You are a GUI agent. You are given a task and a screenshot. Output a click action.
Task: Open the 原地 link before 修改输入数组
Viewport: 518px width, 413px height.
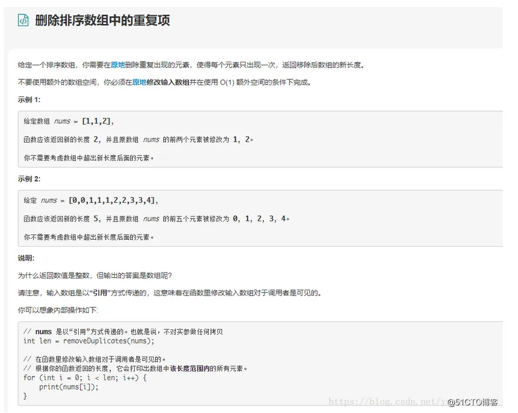pos(139,82)
